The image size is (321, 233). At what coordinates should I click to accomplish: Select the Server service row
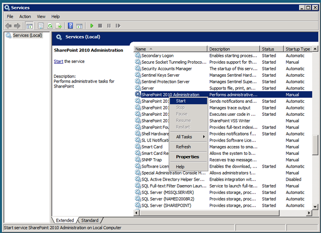pyautogui.click(x=223, y=88)
